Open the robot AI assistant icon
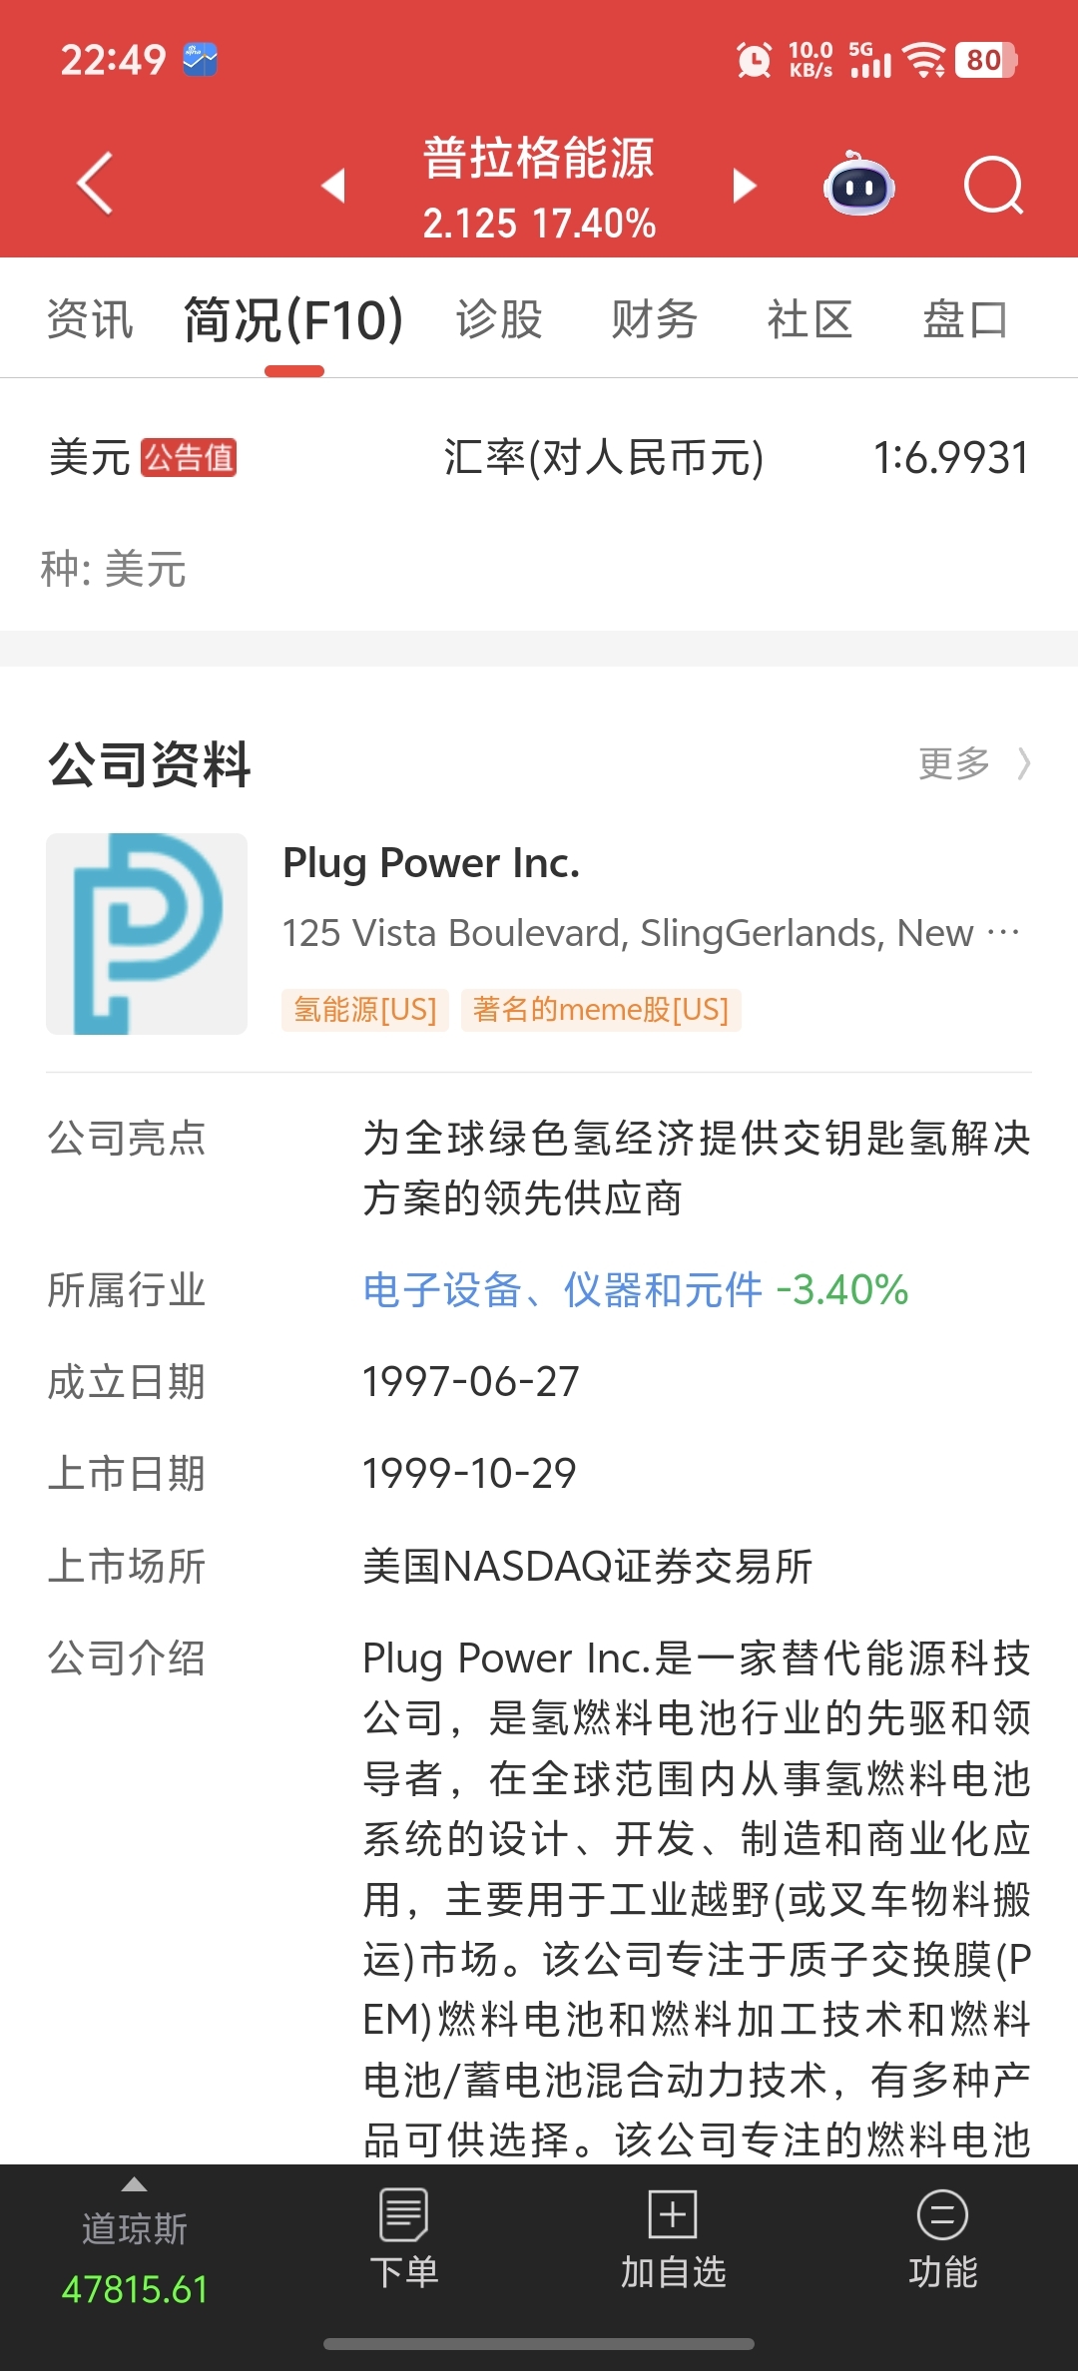This screenshot has width=1078, height=2371. 858,184
